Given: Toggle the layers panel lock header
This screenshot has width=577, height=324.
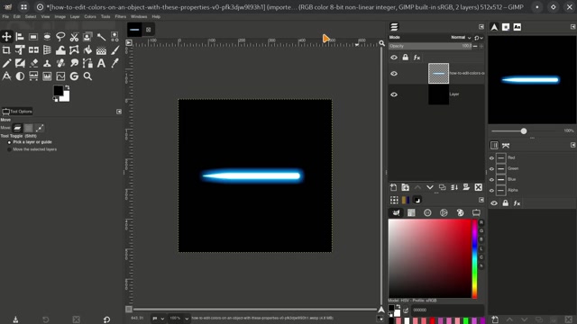Looking at the screenshot, I should tap(405, 58).
